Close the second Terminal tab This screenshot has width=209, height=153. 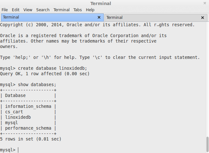pos(202,18)
